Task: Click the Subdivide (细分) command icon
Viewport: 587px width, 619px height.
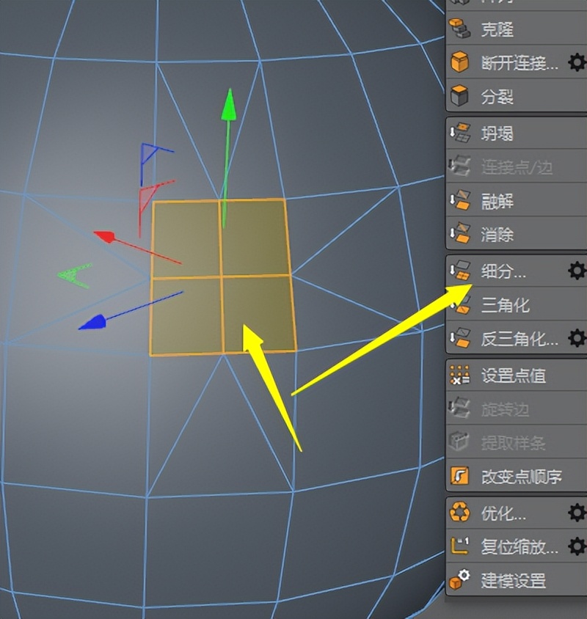Action: pyautogui.click(x=461, y=271)
